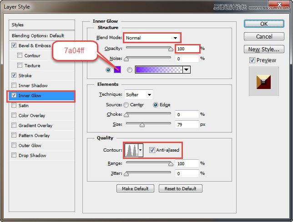Select the Color Overlay style row

coord(42,116)
